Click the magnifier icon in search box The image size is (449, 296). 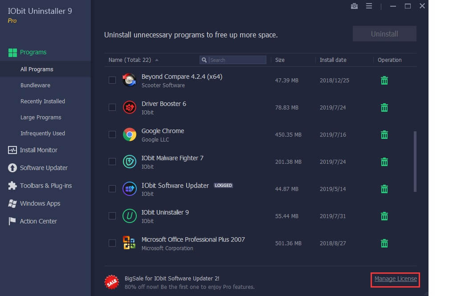click(x=204, y=60)
